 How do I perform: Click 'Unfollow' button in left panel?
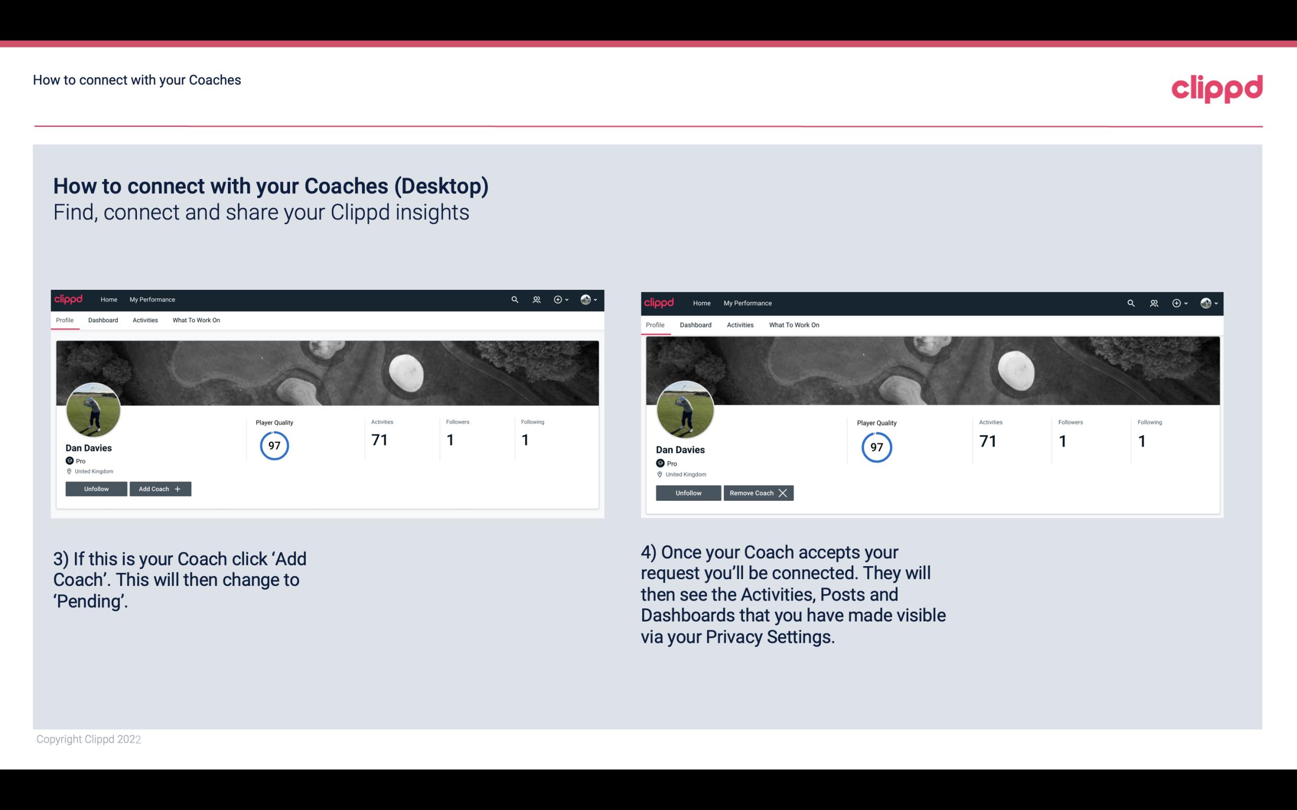pos(96,488)
